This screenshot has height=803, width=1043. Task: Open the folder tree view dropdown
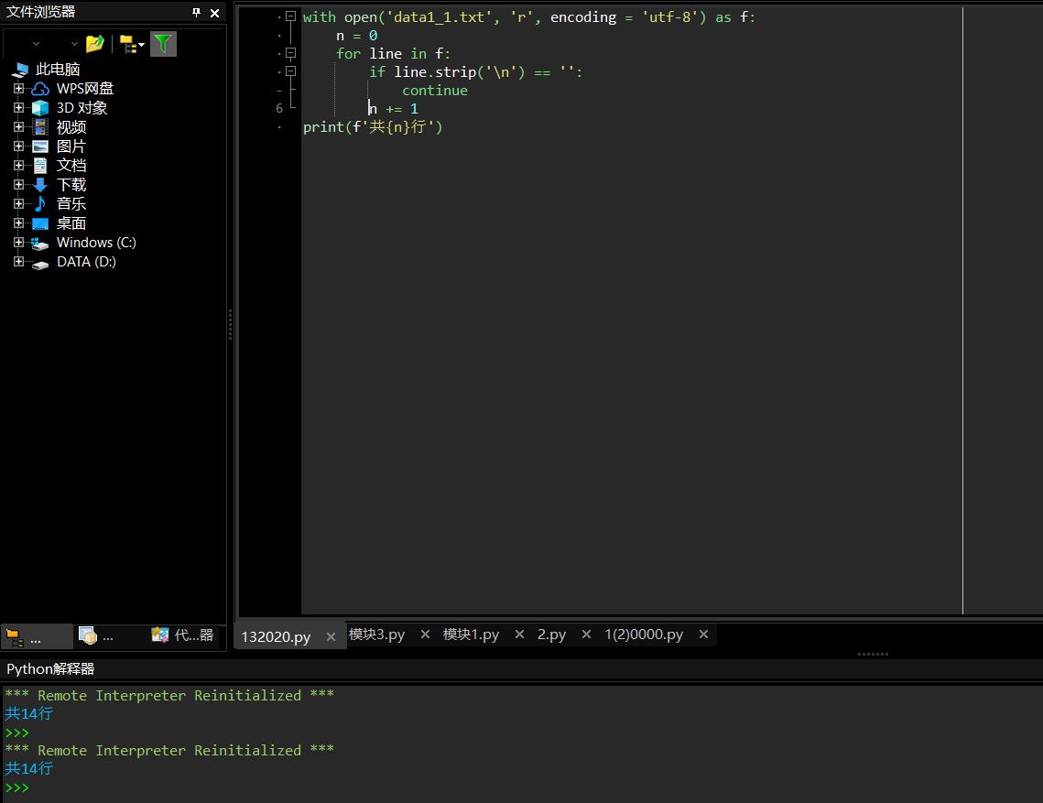tap(132, 45)
